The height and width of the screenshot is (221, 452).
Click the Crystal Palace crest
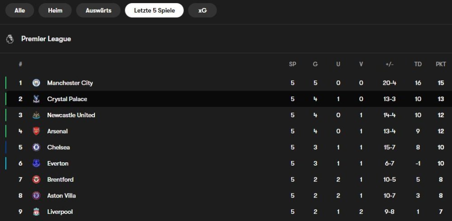click(36, 99)
